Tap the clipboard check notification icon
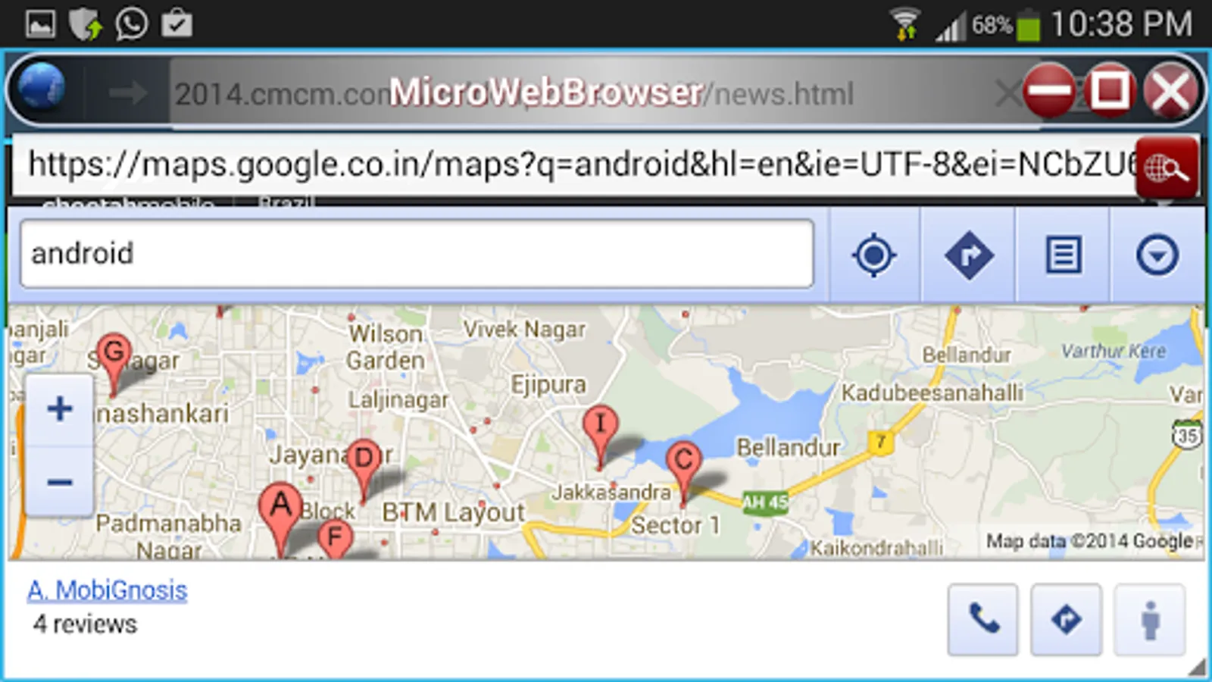 176,24
